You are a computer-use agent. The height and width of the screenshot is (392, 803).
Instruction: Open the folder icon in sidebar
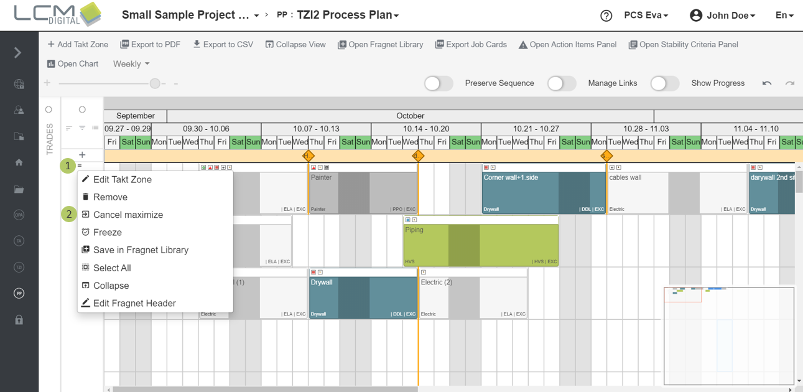coord(19,189)
